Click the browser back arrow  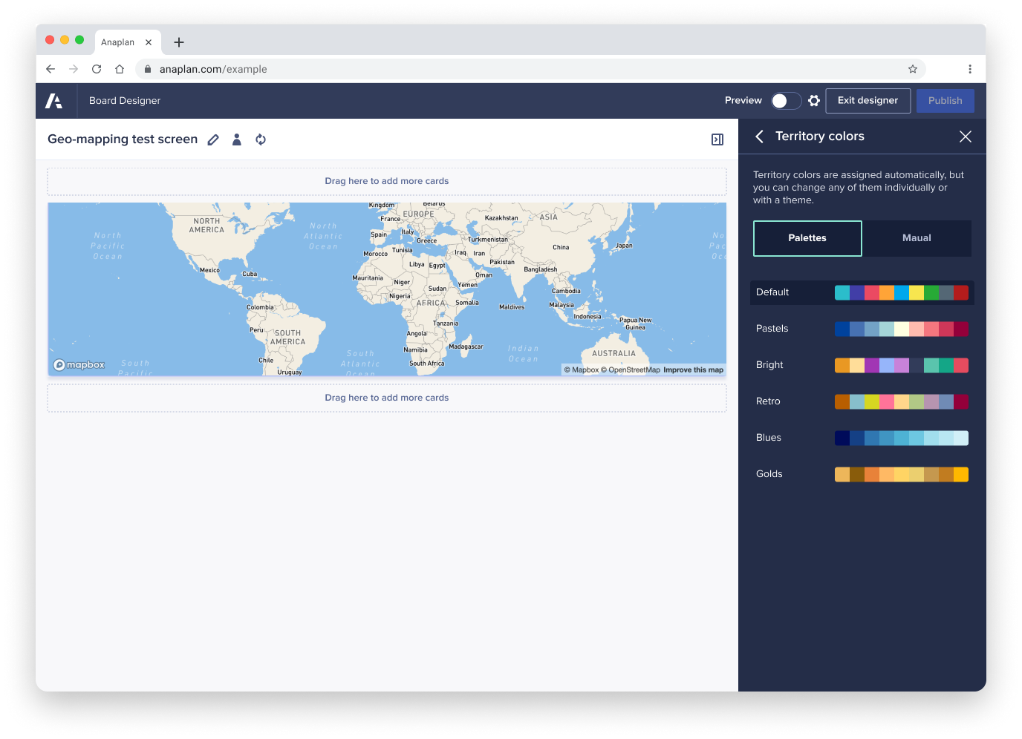(x=51, y=69)
